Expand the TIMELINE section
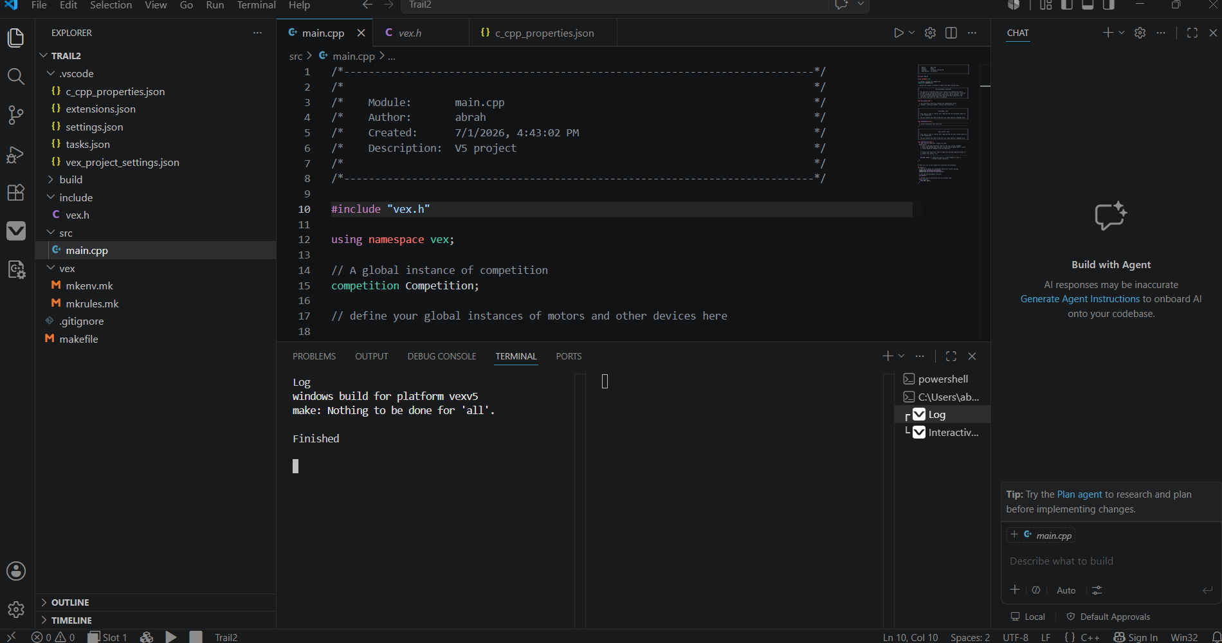The height and width of the screenshot is (643, 1222). [71, 620]
